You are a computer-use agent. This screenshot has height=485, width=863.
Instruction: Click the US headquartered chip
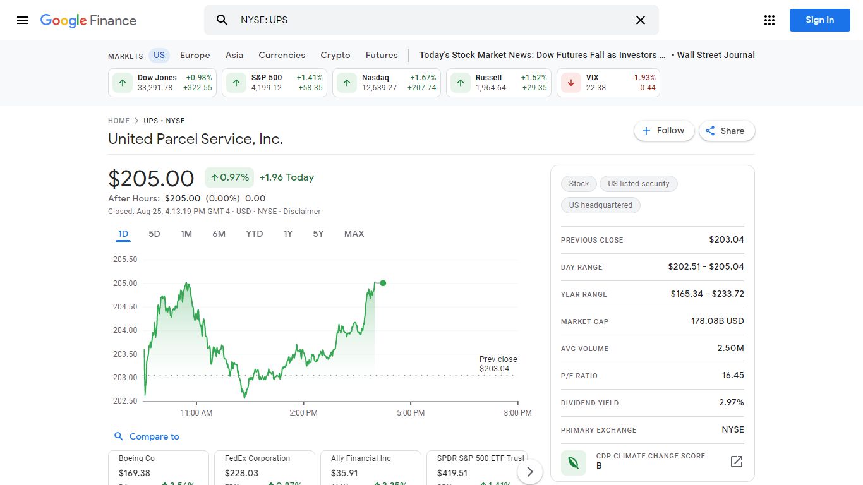click(x=601, y=205)
